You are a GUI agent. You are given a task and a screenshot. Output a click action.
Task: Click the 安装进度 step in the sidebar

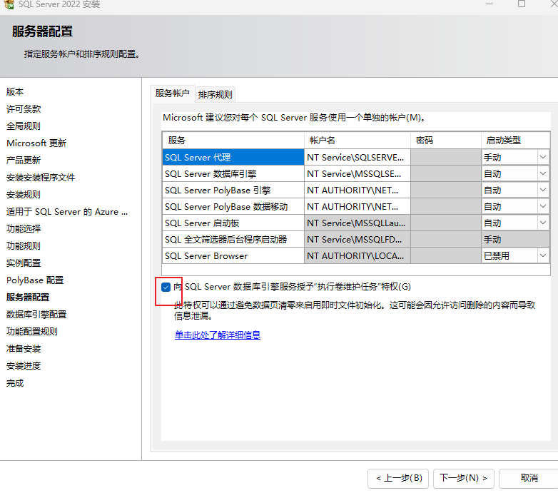click(x=24, y=366)
